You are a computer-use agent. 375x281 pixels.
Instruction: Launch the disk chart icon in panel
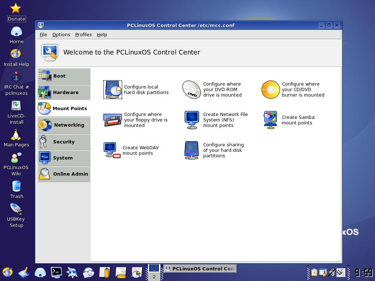[137, 272]
